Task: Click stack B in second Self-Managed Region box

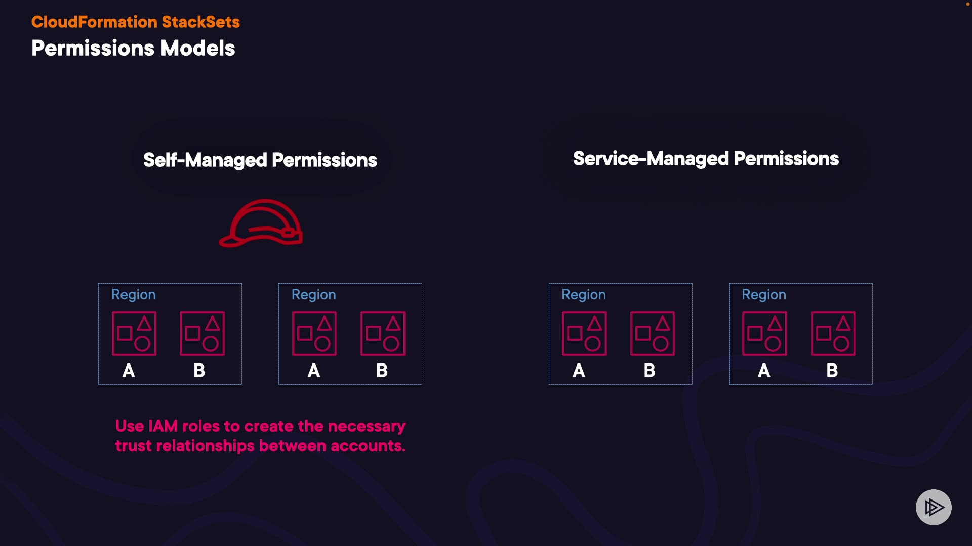Action: (x=383, y=334)
